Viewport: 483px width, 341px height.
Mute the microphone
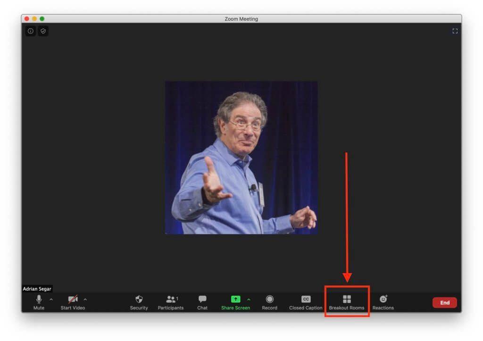(x=39, y=302)
